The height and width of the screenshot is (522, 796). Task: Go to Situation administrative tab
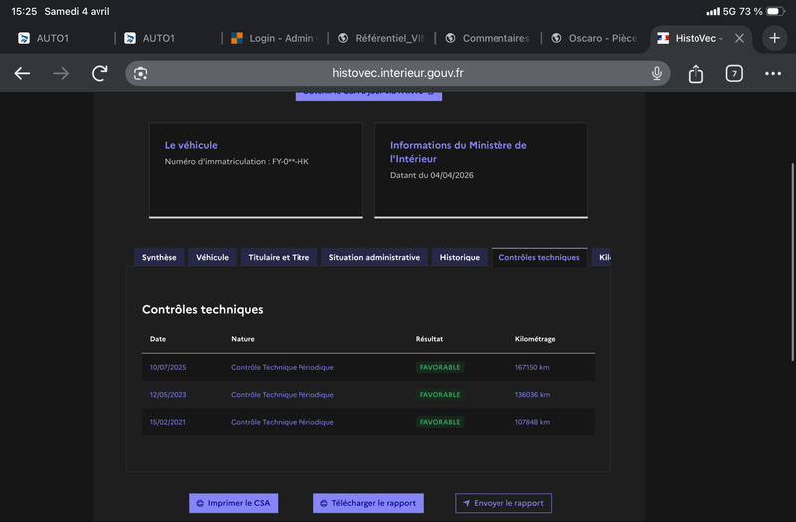pyautogui.click(x=374, y=257)
